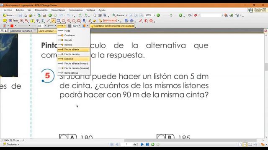This screenshot has height=150, width=268.
Task: Open the Documento menu
Action: [x=41, y=10]
